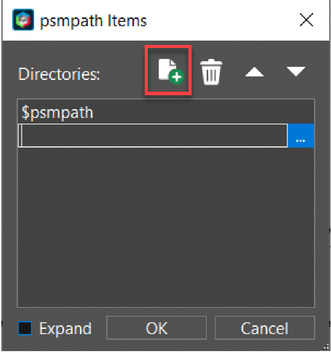Delete the selected directory using the trash icon
This screenshot has width=331, height=352.
point(211,72)
